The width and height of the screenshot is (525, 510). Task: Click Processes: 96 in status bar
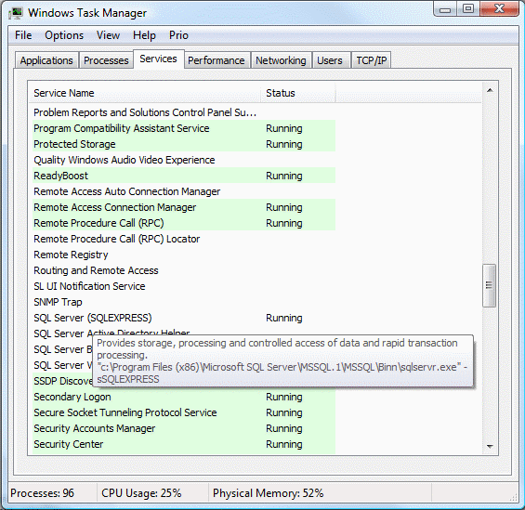42,493
